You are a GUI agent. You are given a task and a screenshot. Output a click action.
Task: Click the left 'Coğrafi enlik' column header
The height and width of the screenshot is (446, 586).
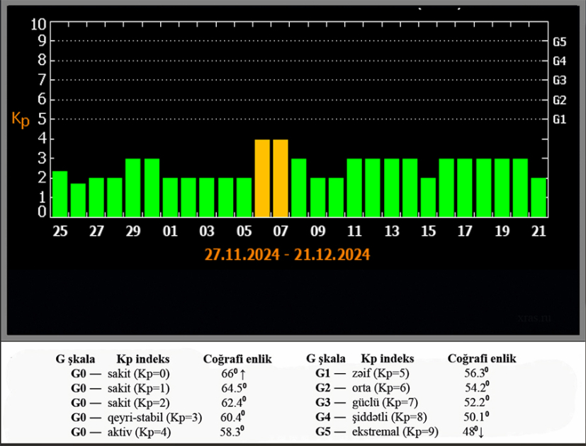[x=237, y=358]
